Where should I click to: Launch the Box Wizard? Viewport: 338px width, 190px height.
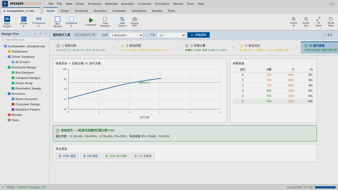click(x=57, y=22)
